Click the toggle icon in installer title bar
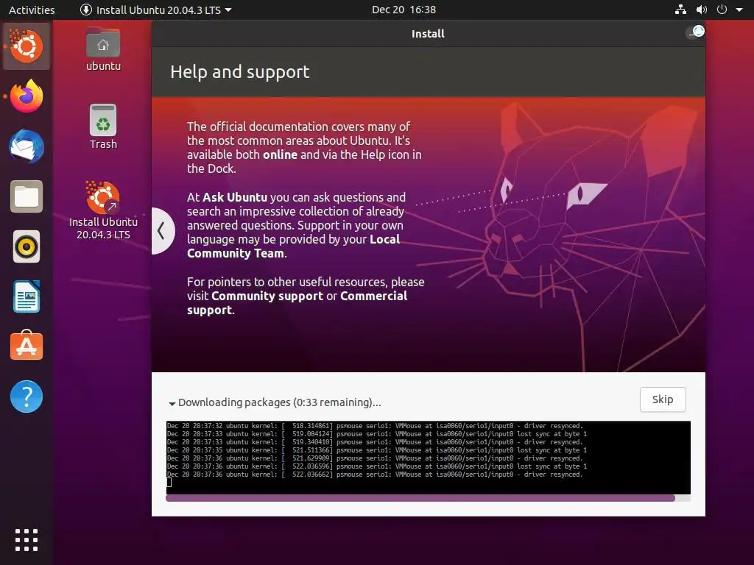 click(695, 32)
